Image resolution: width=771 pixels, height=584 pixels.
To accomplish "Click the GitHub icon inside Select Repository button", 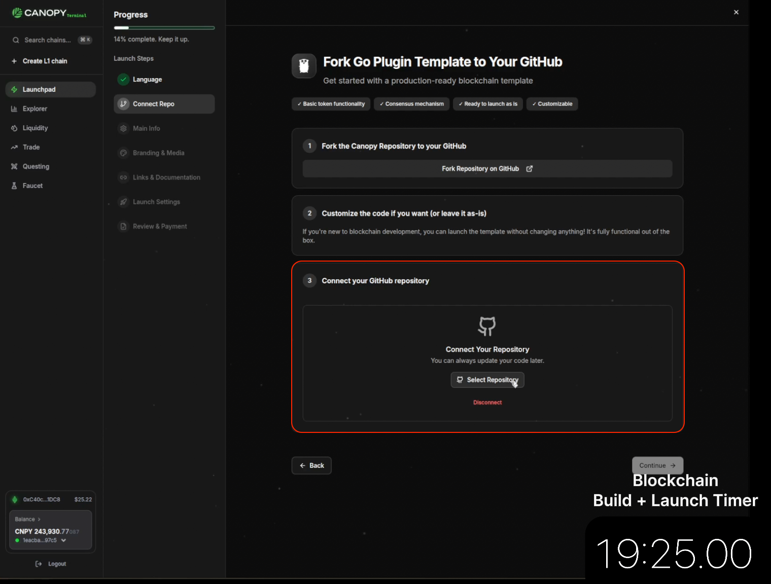I will [x=460, y=380].
